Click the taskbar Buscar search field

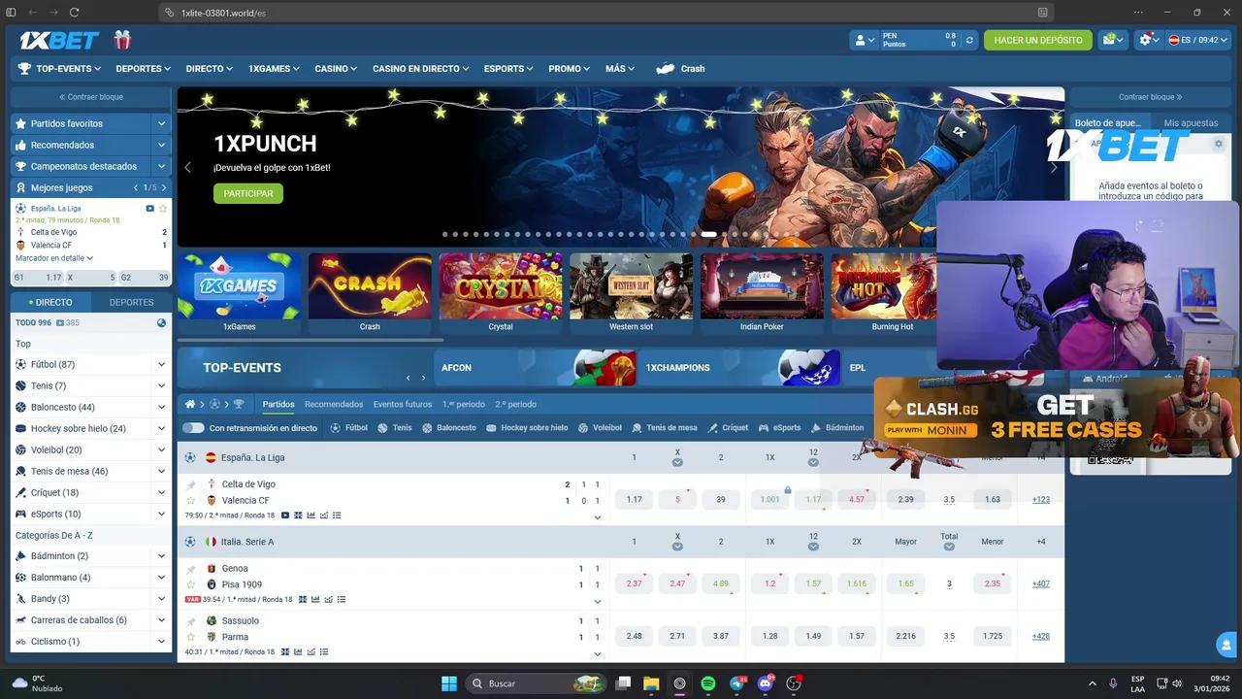pyautogui.click(x=538, y=683)
